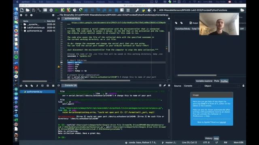Viewport: 259px width, 145px height.
Task: Run file with green play button
Action: pos(57,10)
